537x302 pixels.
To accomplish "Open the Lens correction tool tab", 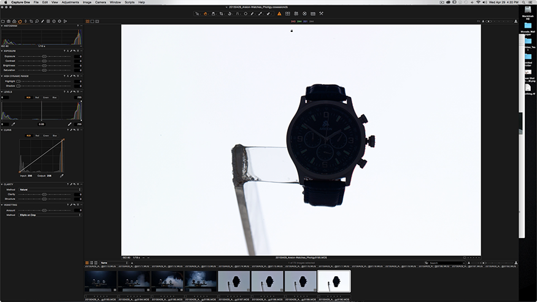I will (x=25, y=21).
